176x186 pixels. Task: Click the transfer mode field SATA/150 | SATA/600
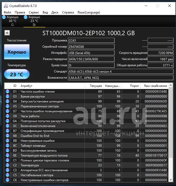pyautogui.click(x=91, y=59)
